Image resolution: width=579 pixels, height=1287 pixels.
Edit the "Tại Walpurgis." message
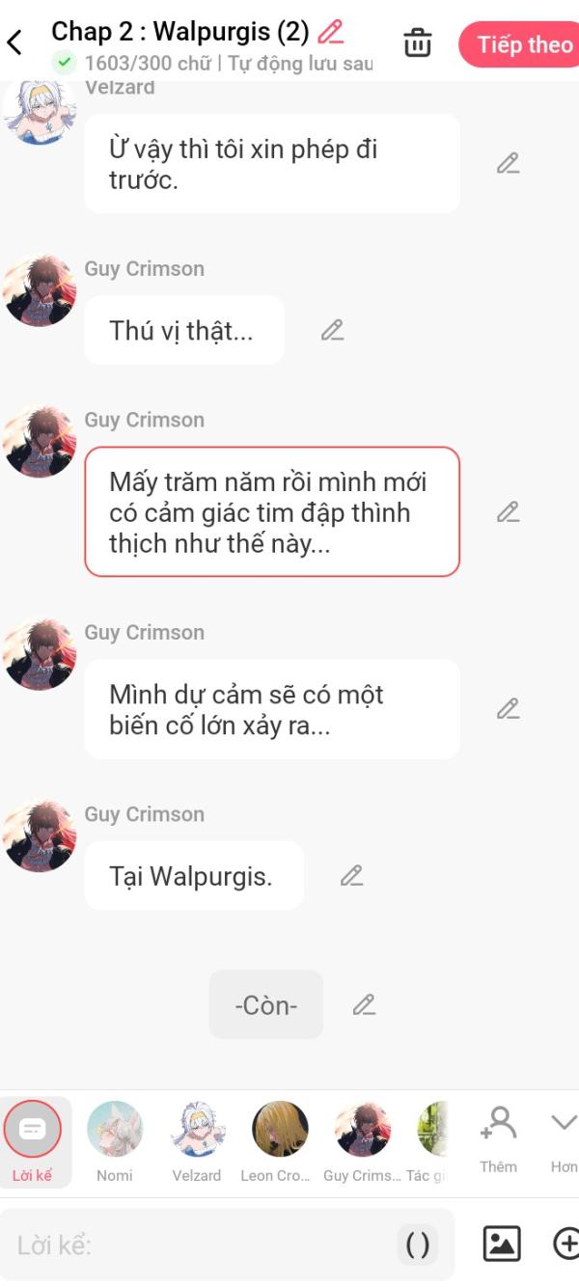(x=352, y=875)
